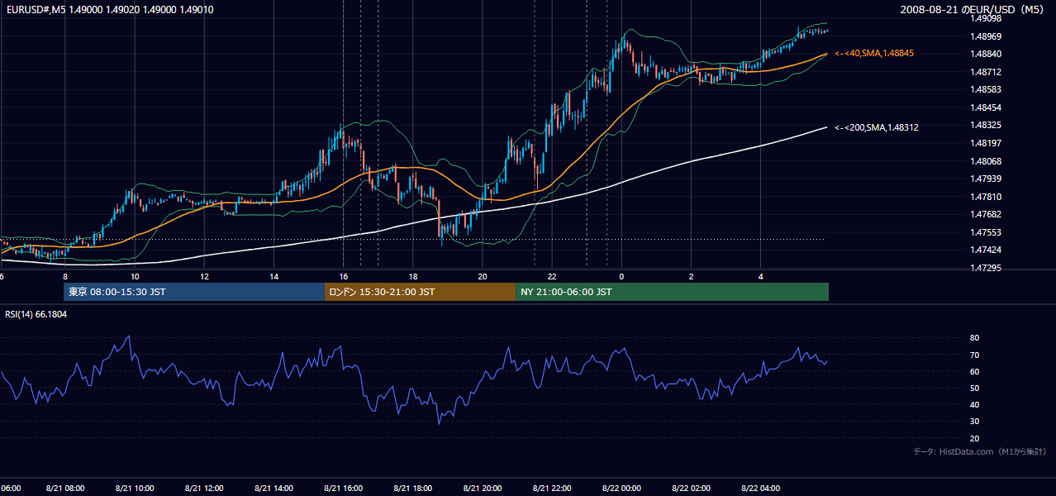Click price axis value 1.47682
The height and width of the screenshot is (496, 1056).
pos(985,214)
